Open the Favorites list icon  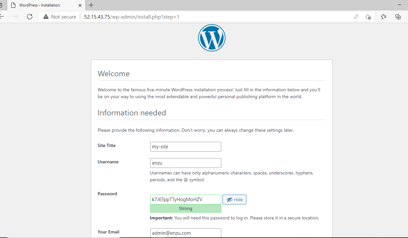(x=384, y=17)
